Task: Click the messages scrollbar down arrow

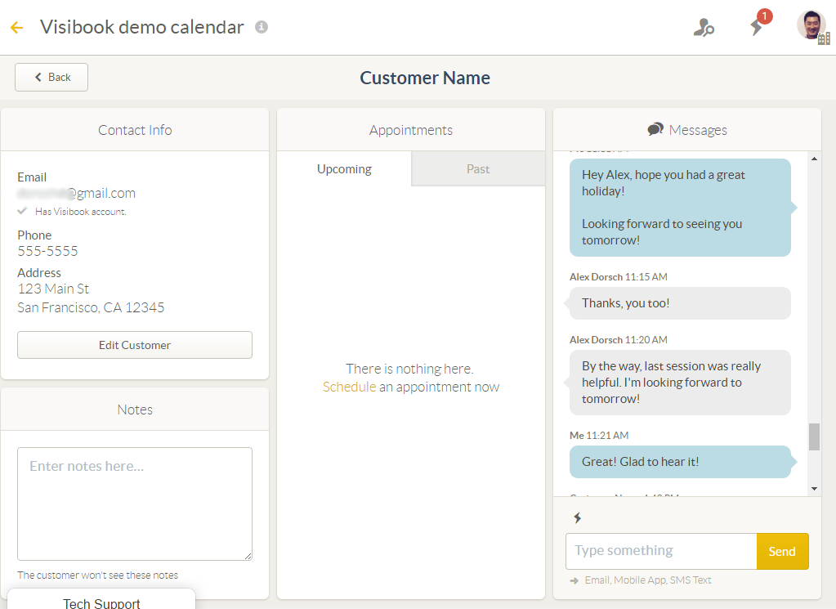Action: (x=814, y=489)
